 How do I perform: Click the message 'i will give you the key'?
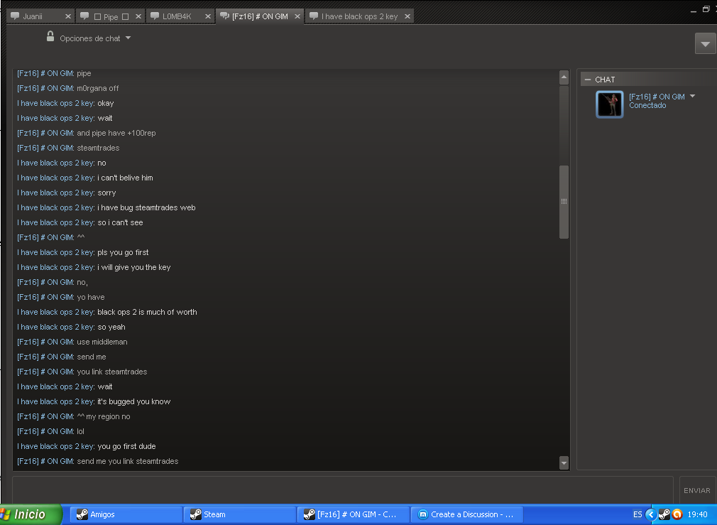pyautogui.click(x=134, y=267)
